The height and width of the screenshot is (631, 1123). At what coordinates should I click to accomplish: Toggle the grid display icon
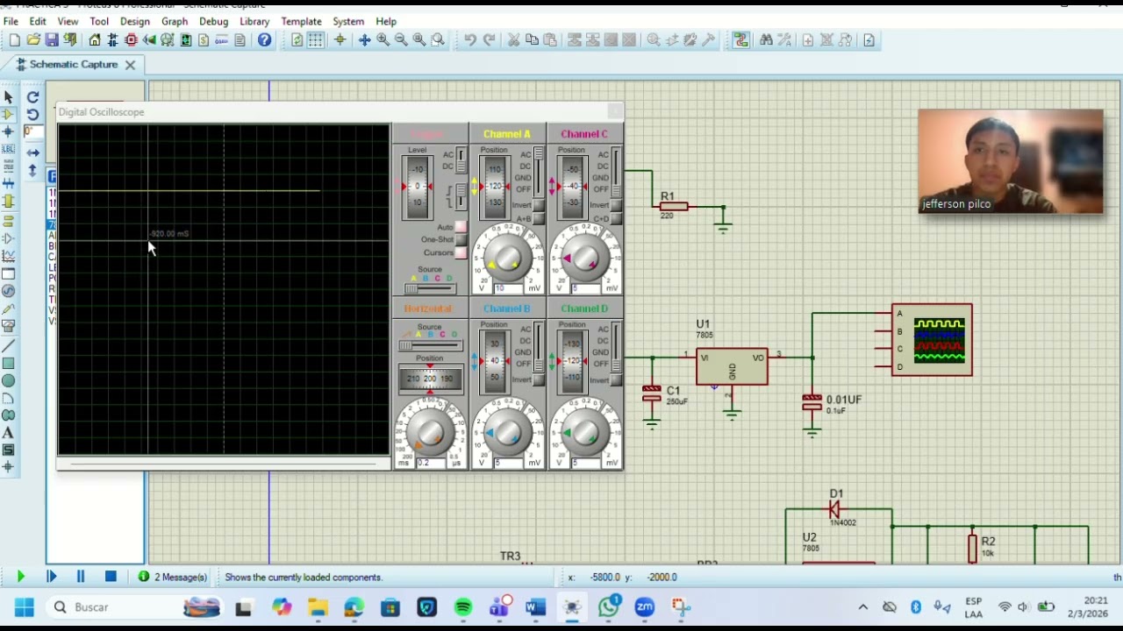pos(316,40)
